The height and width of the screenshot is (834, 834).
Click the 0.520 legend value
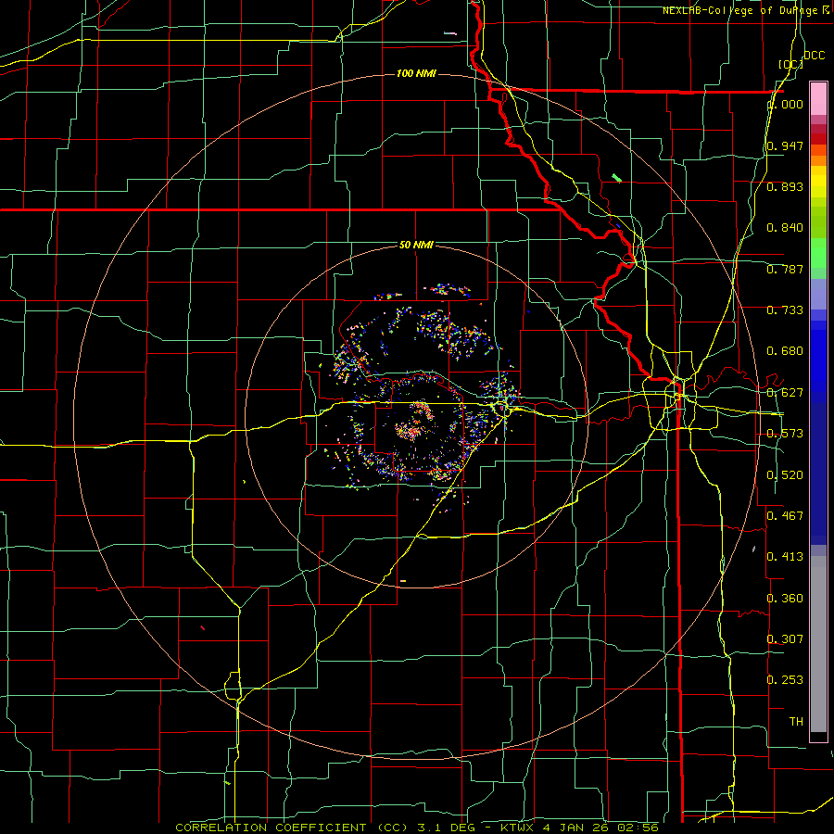(785, 475)
